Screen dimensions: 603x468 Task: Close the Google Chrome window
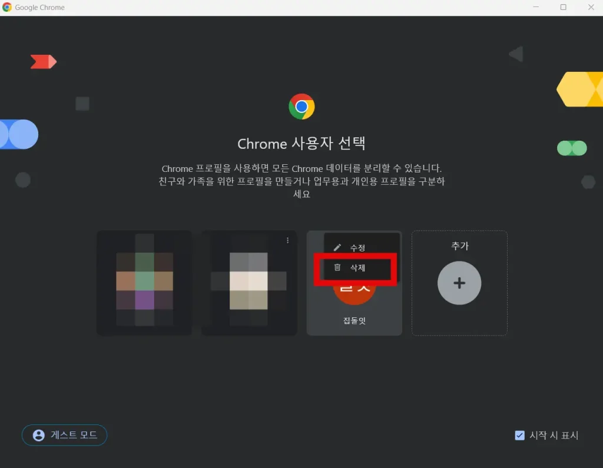click(x=591, y=7)
